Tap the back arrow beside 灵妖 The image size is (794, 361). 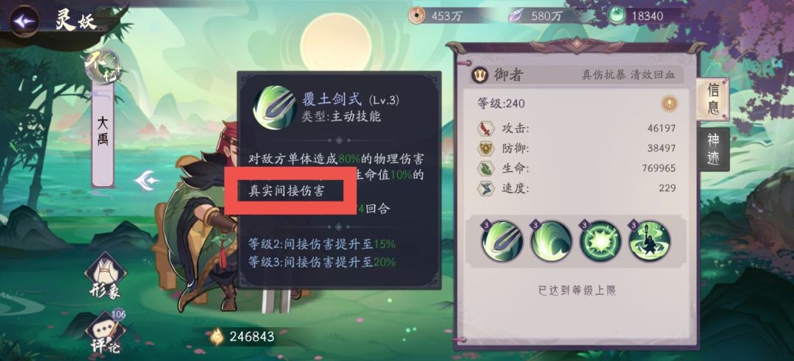coord(24,21)
